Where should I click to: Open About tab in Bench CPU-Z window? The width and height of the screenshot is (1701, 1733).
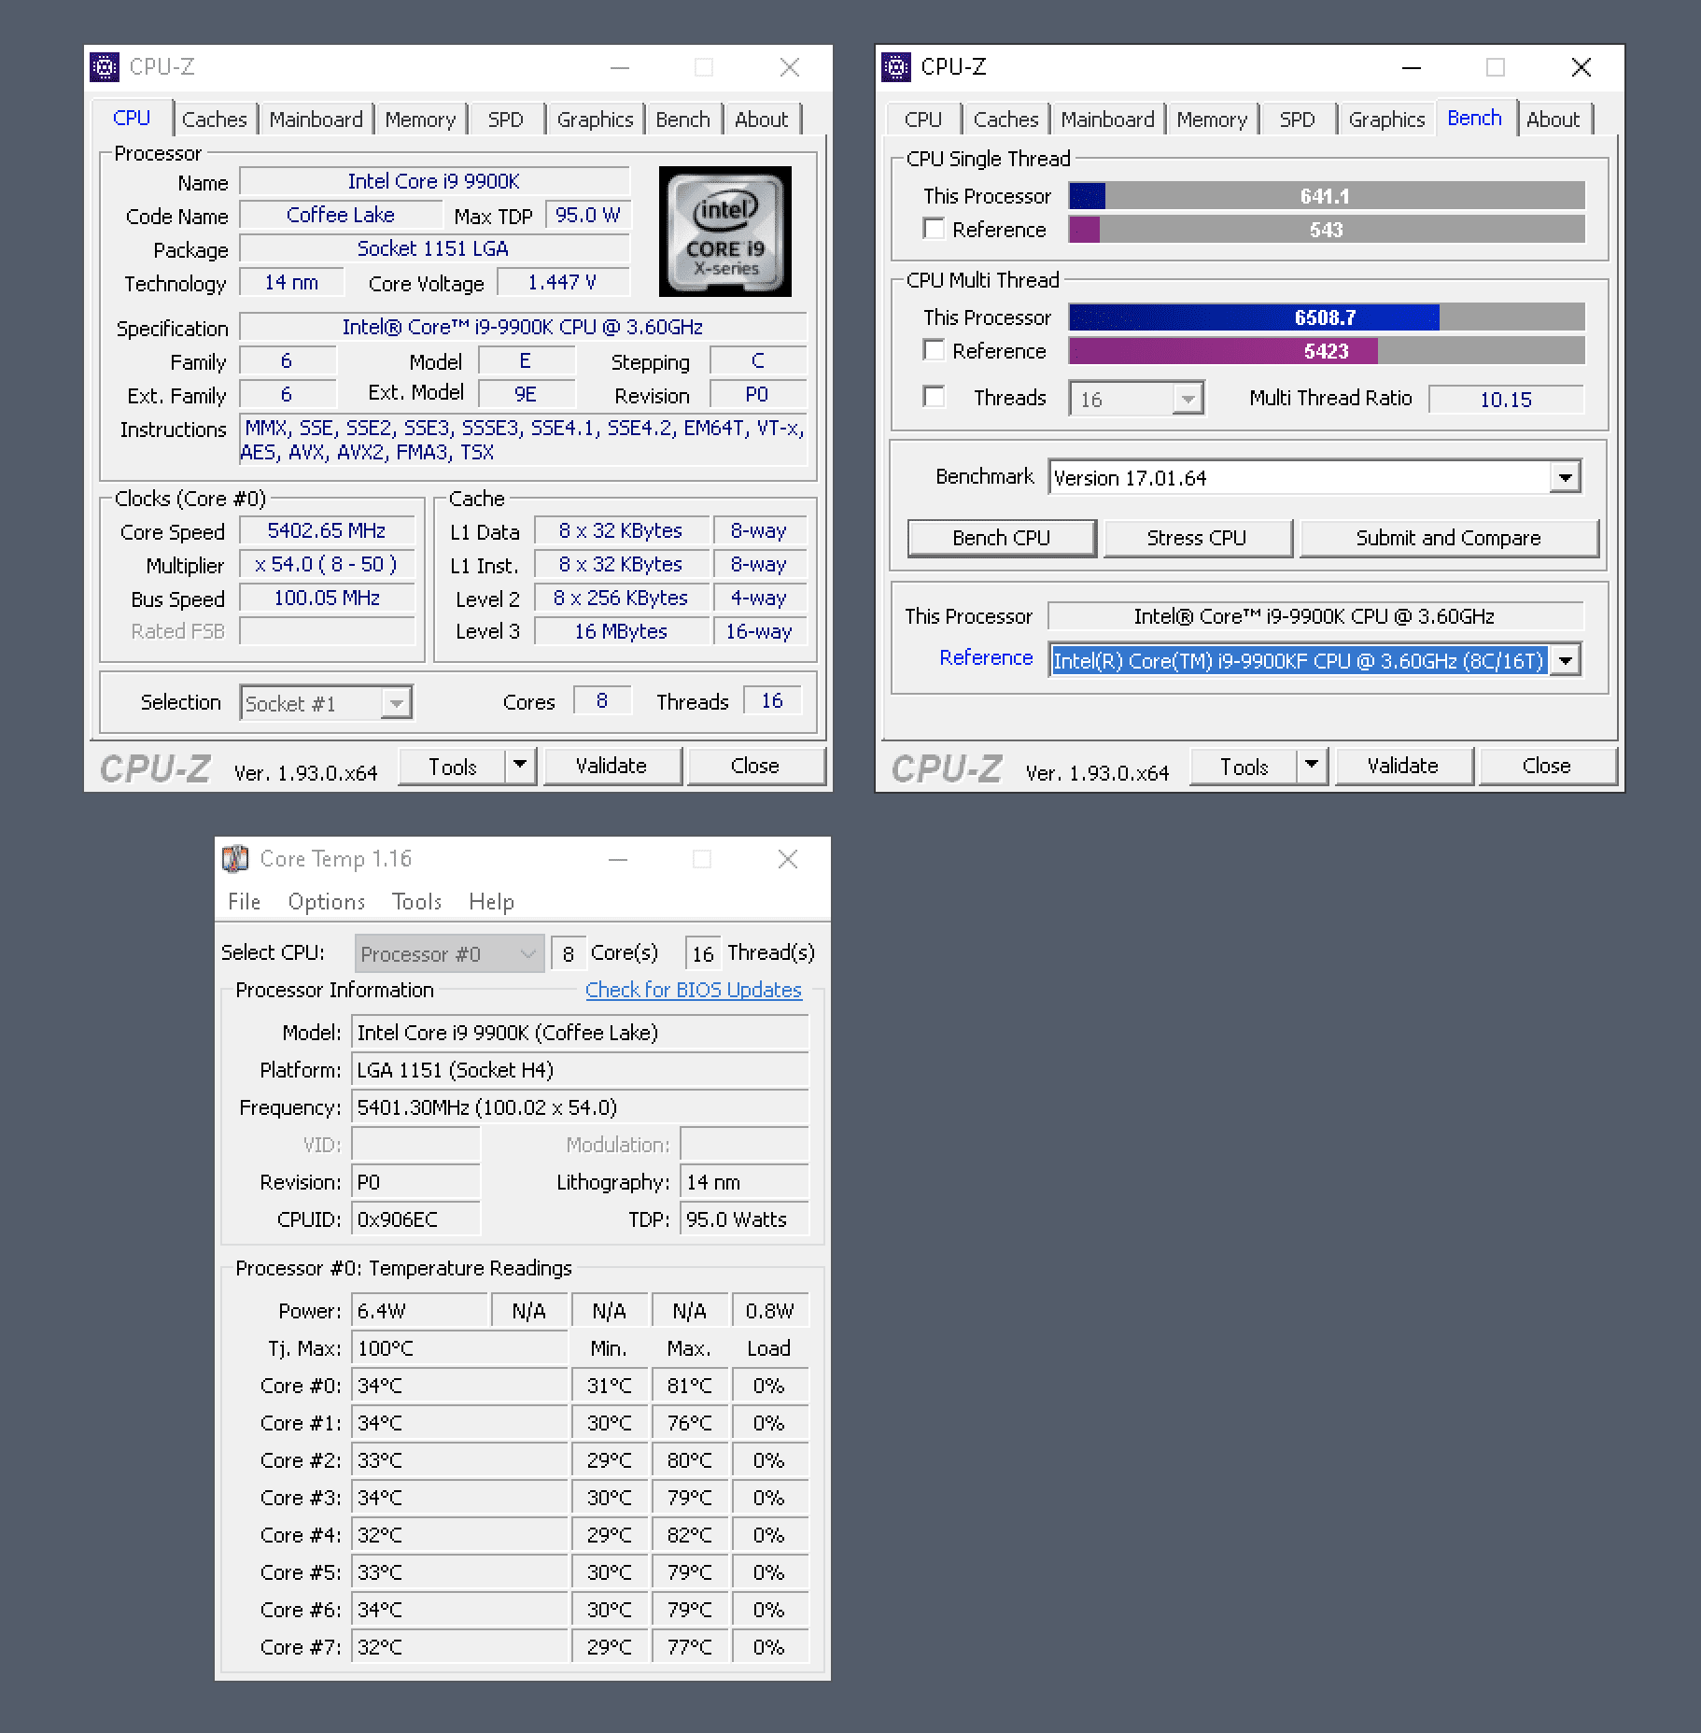click(x=1553, y=120)
